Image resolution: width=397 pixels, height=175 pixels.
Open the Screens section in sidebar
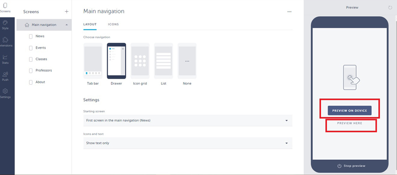(5, 8)
